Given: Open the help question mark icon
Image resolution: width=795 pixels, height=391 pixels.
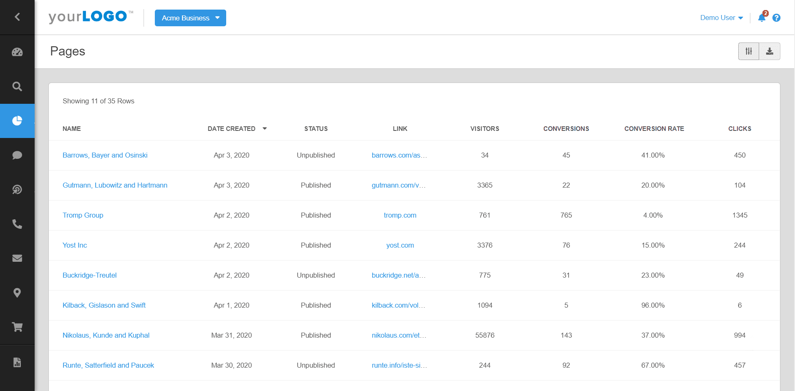Looking at the screenshot, I should click(776, 18).
